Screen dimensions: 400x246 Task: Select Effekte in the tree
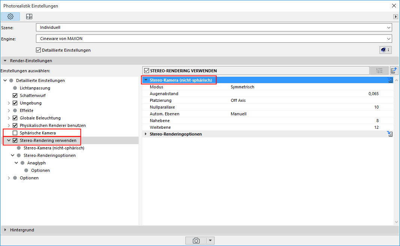click(x=27, y=110)
